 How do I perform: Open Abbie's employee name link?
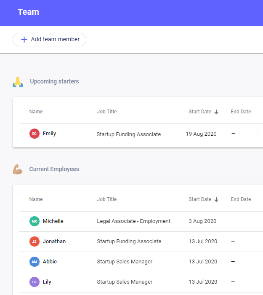click(50, 262)
